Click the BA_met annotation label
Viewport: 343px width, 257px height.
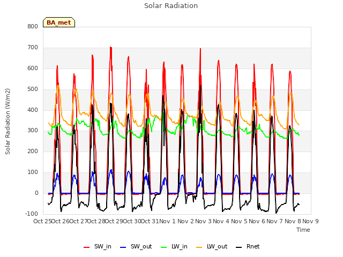coord(59,22)
